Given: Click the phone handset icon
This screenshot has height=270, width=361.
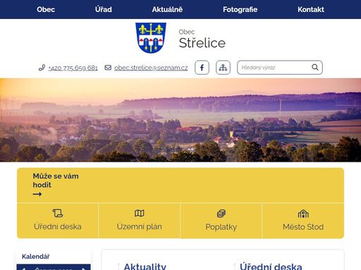Looking at the screenshot, I should (x=42, y=67).
